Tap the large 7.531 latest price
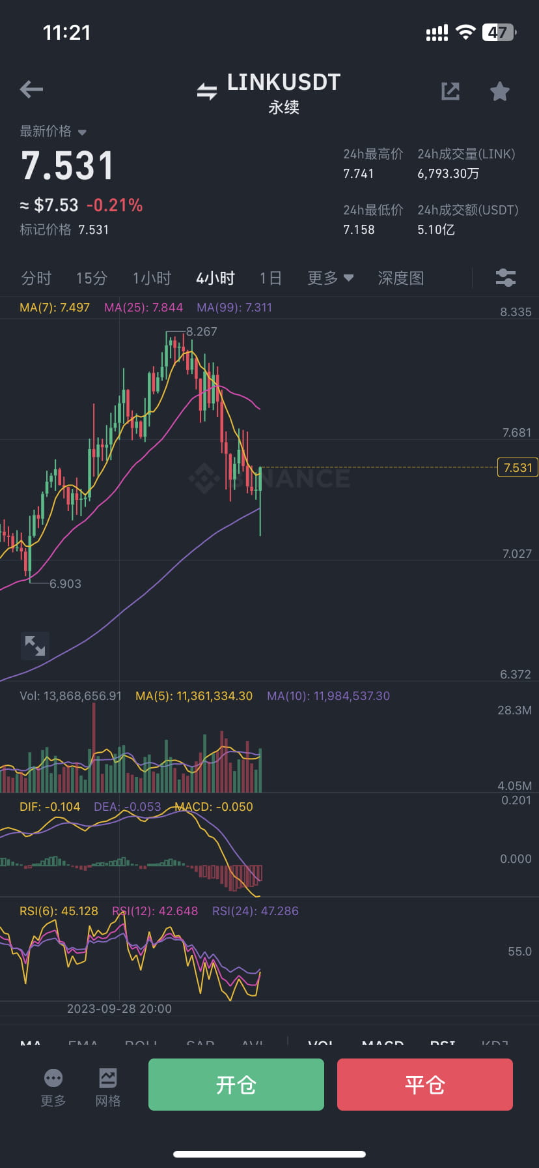Image resolution: width=539 pixels, height=1168 pixels. [68, 166]
